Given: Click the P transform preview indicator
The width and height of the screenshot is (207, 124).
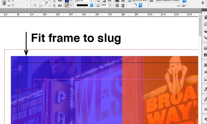Looking at the screenshot, I should coord(47,3).
